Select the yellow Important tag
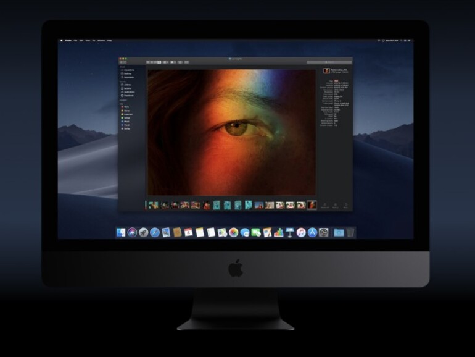Screen dimensions: 475x357 [x=127, y=114]
